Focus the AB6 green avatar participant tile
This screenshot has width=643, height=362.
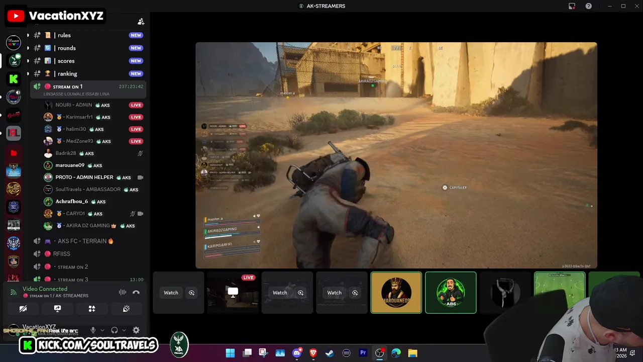tap(451, 293)
